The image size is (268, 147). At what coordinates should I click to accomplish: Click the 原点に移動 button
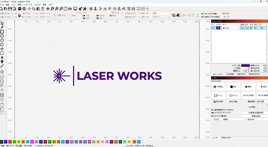(233, 101)
